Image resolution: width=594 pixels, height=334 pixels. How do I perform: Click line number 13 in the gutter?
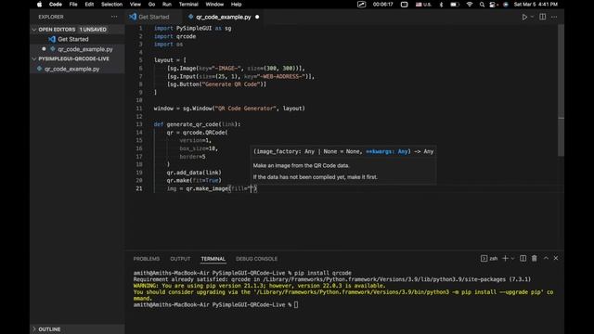pos(139,124)
